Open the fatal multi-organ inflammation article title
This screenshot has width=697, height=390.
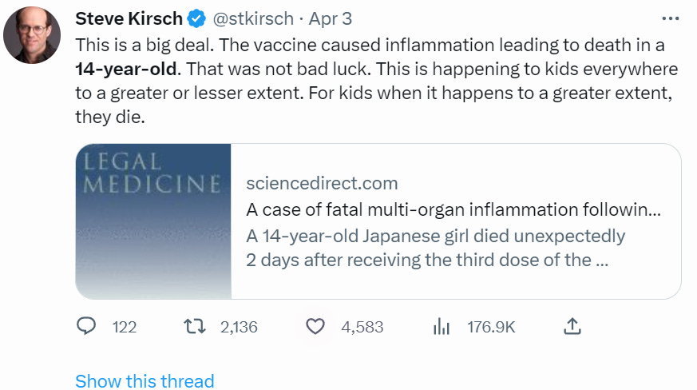pyautogui.click(x=453, y=210)
